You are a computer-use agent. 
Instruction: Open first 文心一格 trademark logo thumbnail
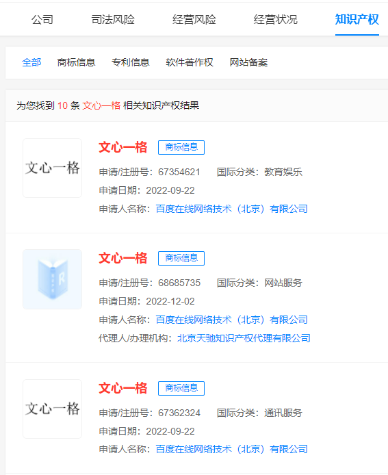click(x=53, y=168)
